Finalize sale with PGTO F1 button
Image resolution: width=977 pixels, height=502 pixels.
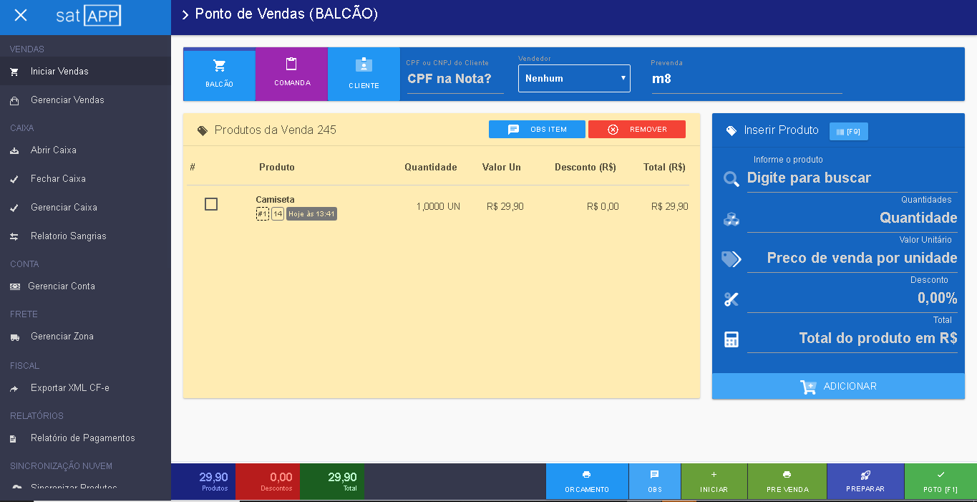(x=940, y=481)
